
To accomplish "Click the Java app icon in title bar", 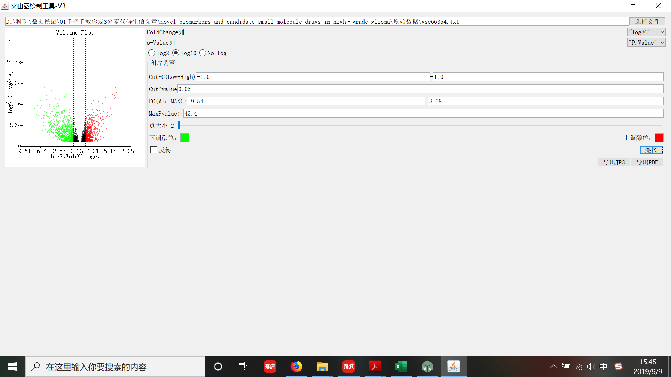I will [x=5, y=6].
